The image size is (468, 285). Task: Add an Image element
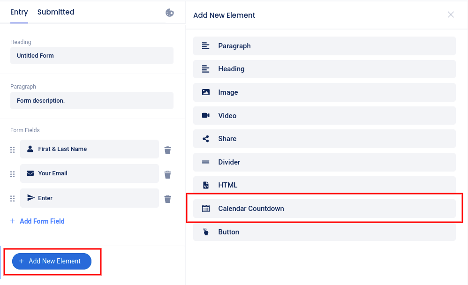coord(324,92)
